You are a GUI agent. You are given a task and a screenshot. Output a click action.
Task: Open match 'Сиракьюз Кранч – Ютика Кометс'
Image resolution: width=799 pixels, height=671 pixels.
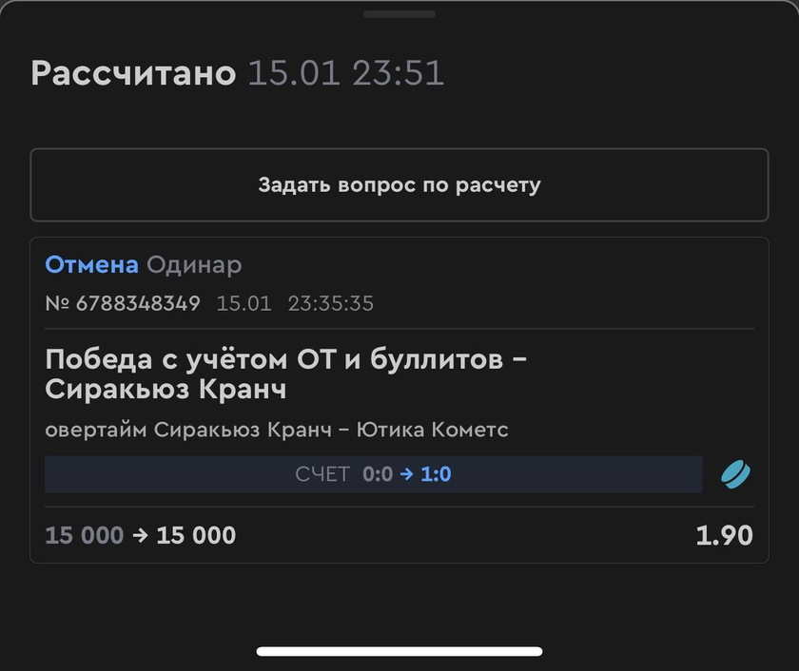click(x=331, y=430)
